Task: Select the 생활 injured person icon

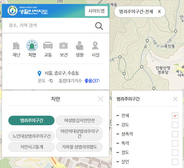Action: coord(80,46)
